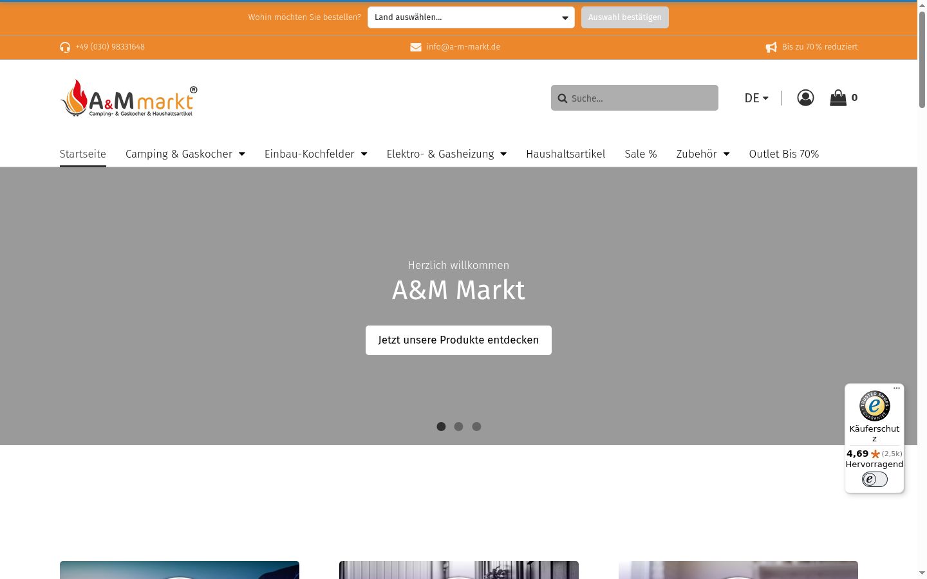This screenshot has height=579, width=927.
Task: Call the +49 (030) 98331648 link
Action: tap(110, 47)
